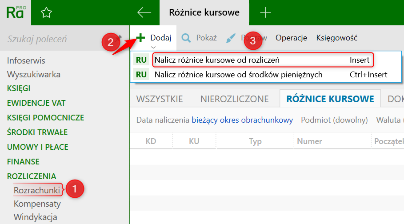This screenshot has width=404, height=224.
Task: Switch to the Różnice kursowe window tab
Action: [x=204, y=12]
